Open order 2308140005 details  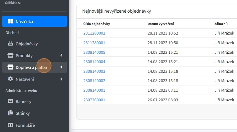point(94,52)
